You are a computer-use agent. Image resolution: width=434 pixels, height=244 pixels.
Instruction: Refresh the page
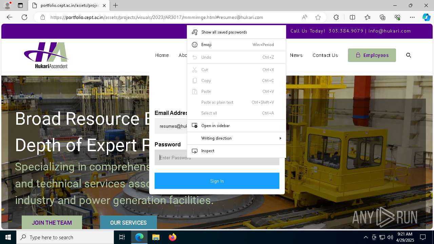click(x=24, y=17)
